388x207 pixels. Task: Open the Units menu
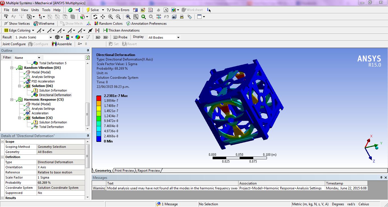[35, 10]
